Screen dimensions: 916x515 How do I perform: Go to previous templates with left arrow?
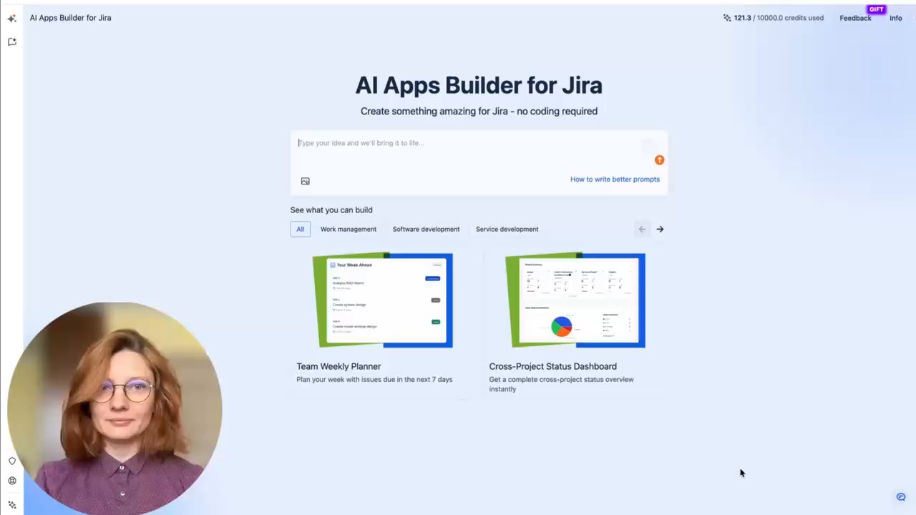pyautogui.click(x=642, y=230)
